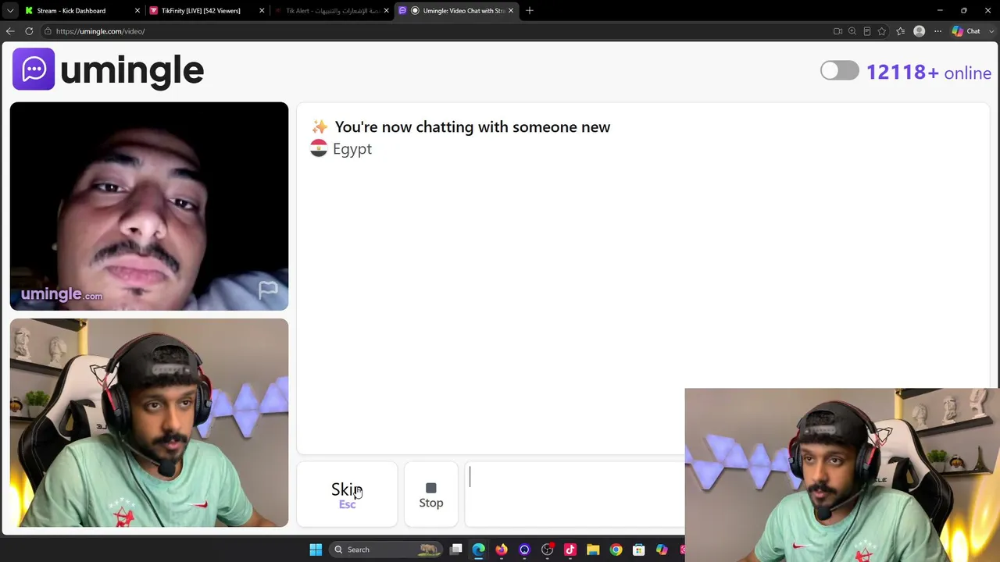Toggle the switch beside the online count
1000x562 pixels.
(x=840, y=71)
